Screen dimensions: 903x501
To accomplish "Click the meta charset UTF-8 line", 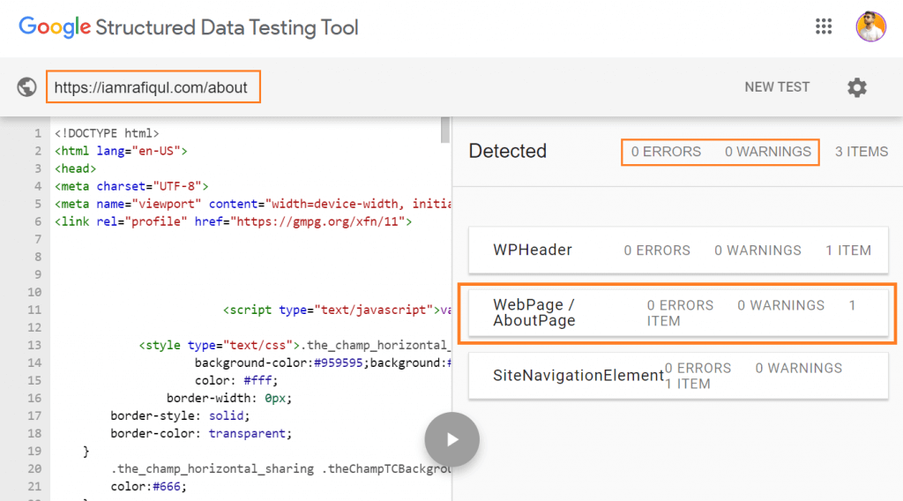I will (x=131, y=186).
